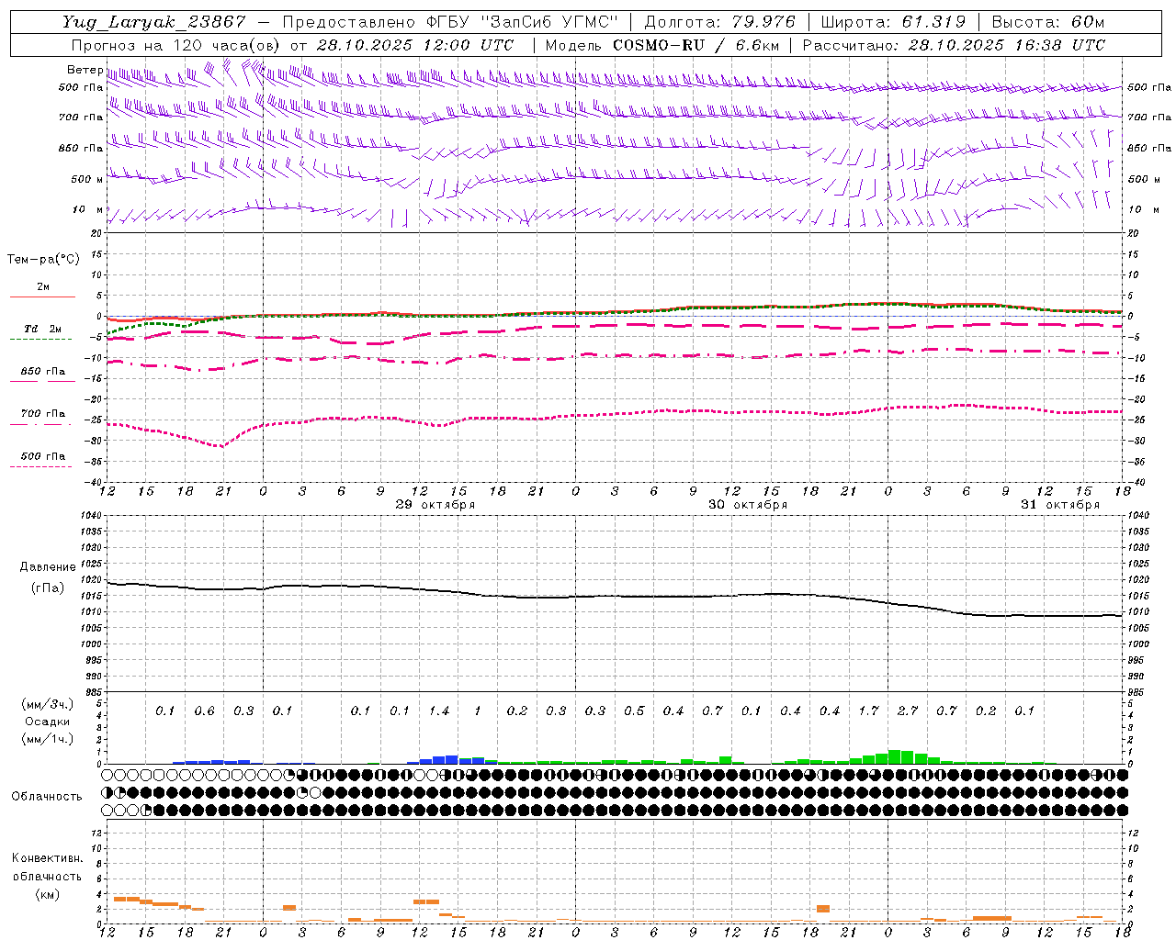
Task: Click the solid line sample under 2м legend
Action: coord(42,297)
